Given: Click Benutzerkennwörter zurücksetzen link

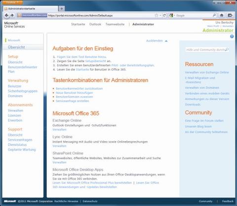Looking at the screenshot, I should coord(79,89).
